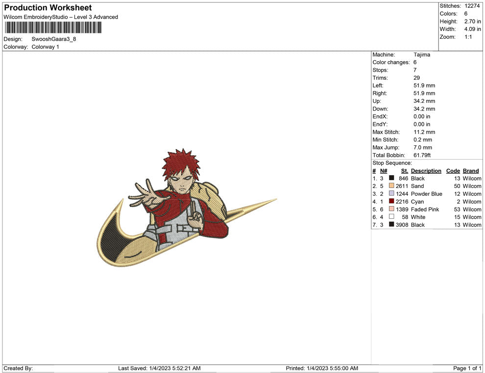
Task: Click stitch count 846 in row 1
Action: tap(403, 178)
